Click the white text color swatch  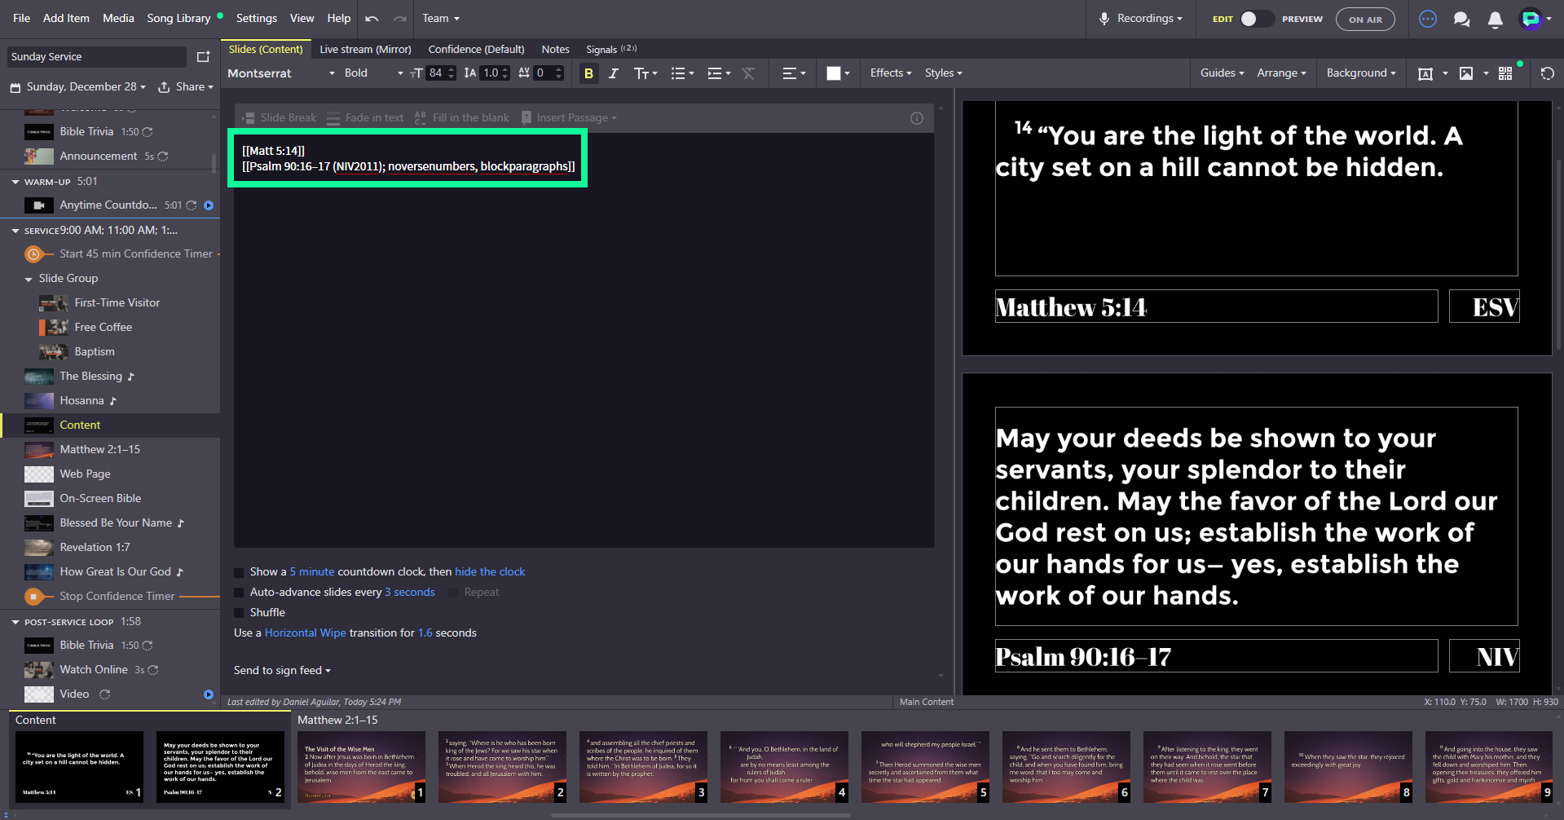coord(833,73)
